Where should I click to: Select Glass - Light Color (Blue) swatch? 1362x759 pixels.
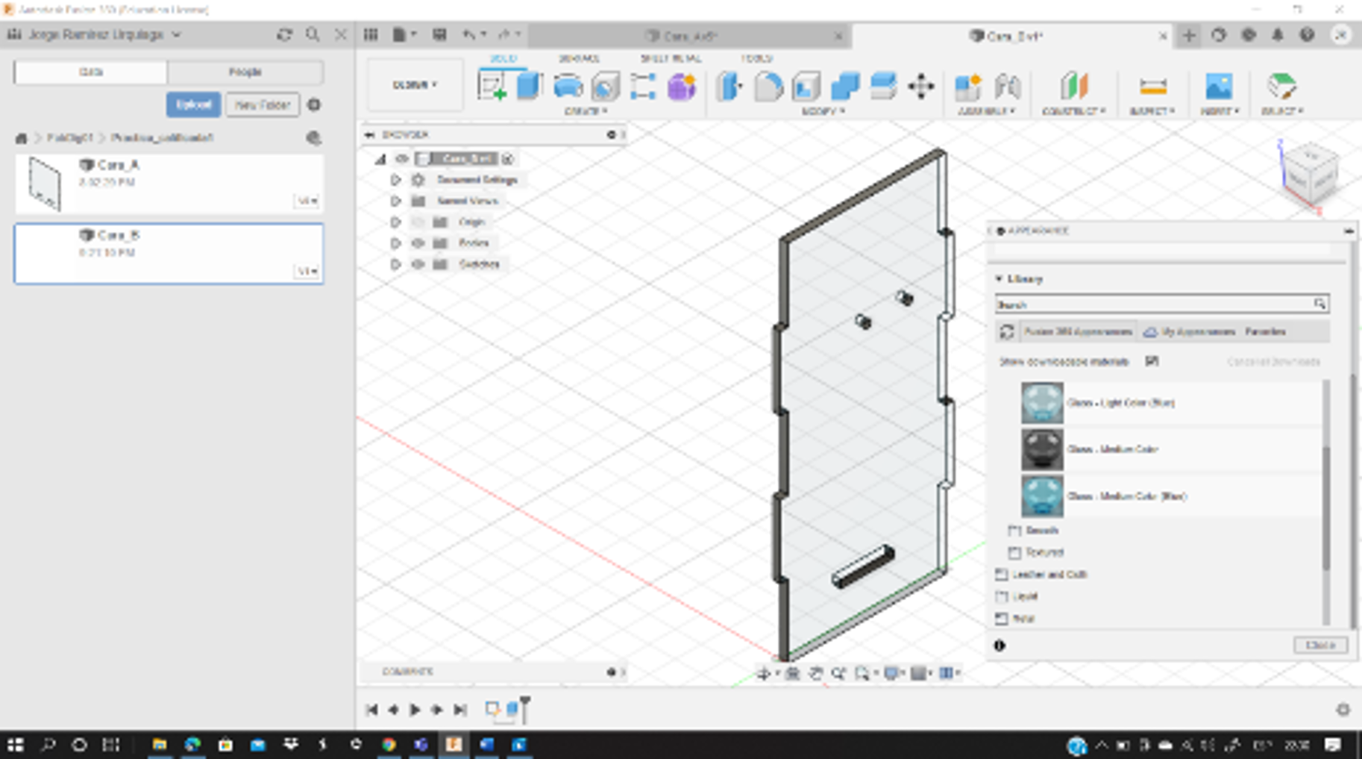[x=1042, y=403]
